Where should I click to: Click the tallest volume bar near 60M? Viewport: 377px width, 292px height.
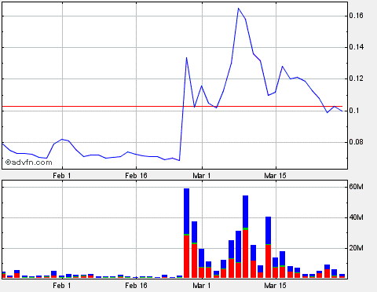[x=186, y=233]
